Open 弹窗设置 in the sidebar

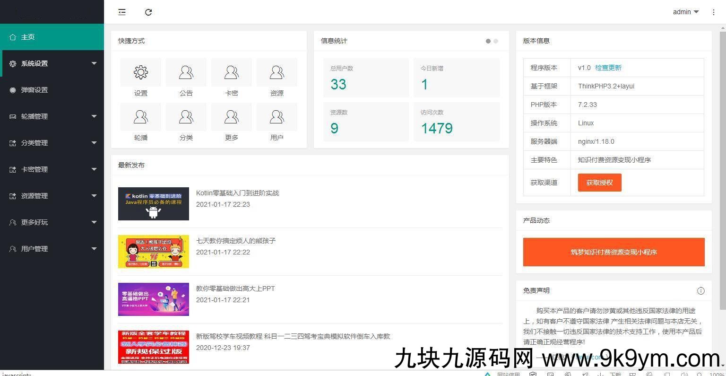click(x=52, y=90)
